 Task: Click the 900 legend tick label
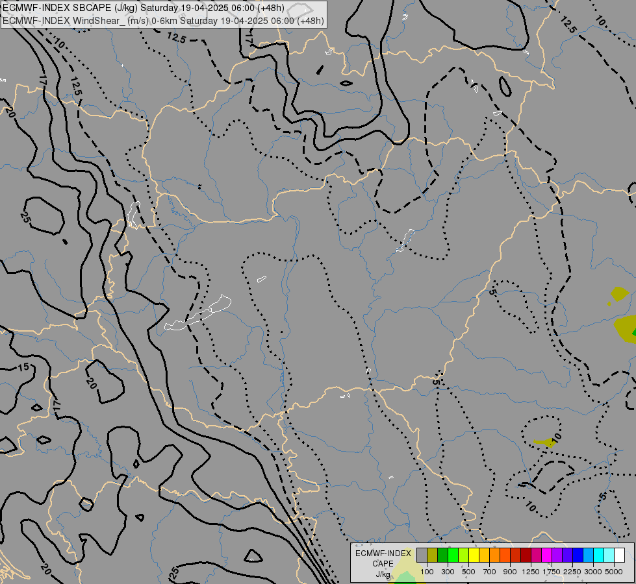[510, 572]
